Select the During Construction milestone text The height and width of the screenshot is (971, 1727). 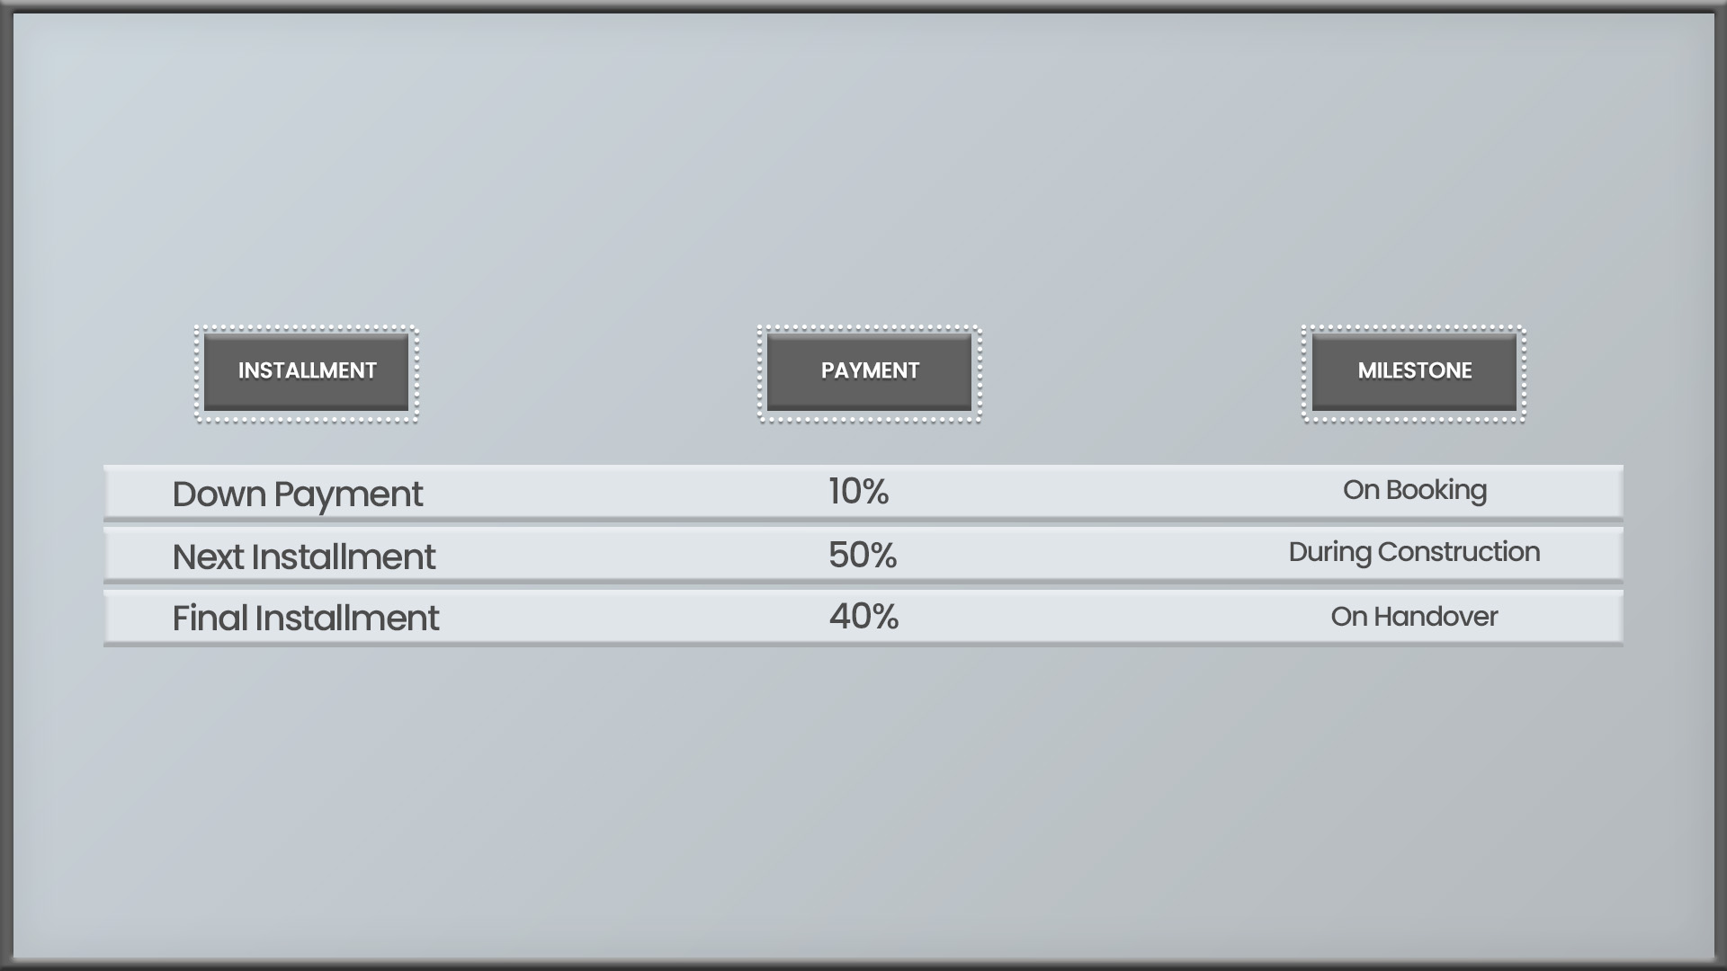[x=1414, y=551]
